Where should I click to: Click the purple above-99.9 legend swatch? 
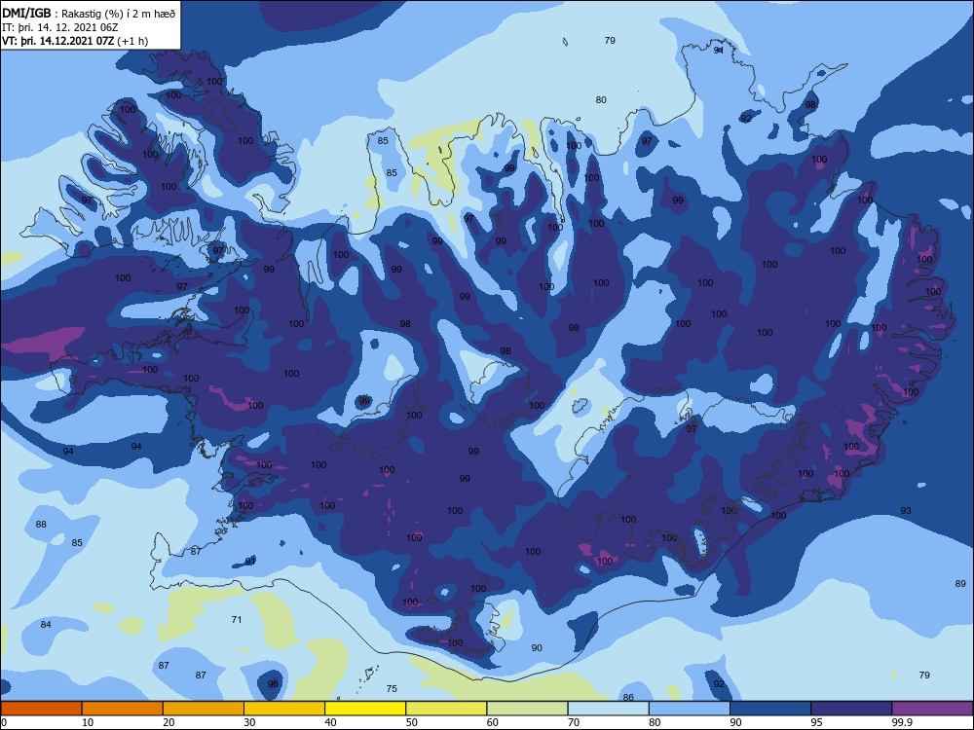point(932,709)
